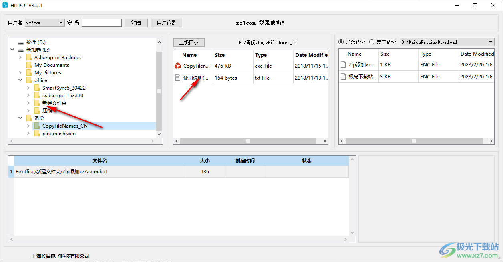Collapse the 新加卷 (E:) drive node

pyautogui.click(x=12, y=50)
